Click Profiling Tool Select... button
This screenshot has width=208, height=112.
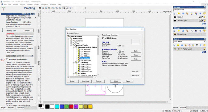click(28, 31)
